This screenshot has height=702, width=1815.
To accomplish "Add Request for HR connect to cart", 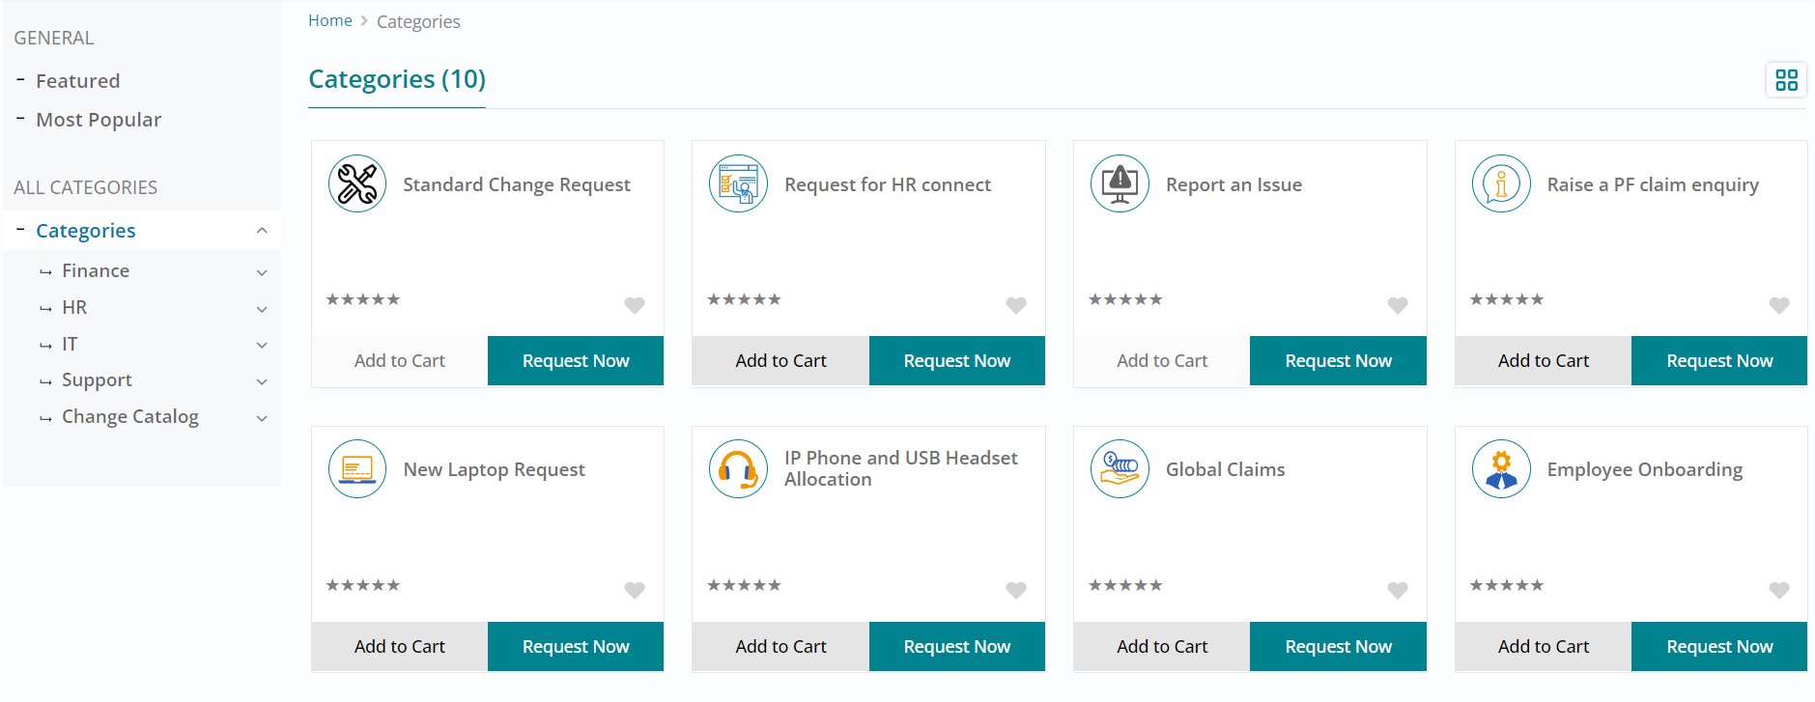I will coord(780,361).
